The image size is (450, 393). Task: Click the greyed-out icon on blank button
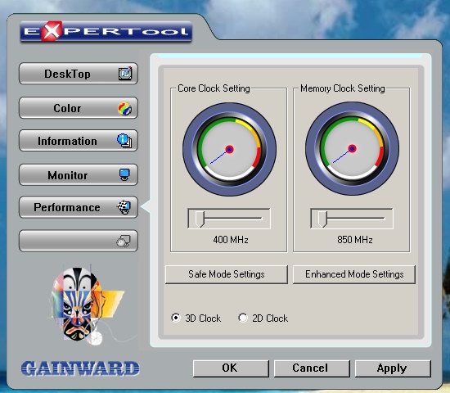(x=124, y=241)
